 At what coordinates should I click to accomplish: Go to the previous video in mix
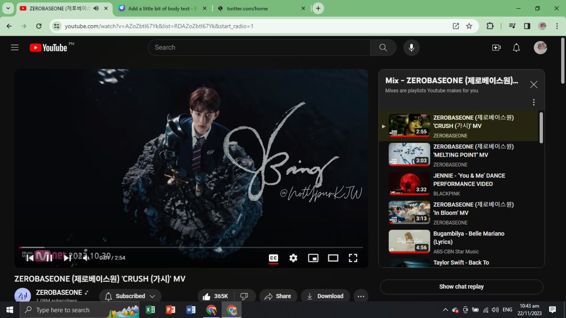click(x=30, y=258)
